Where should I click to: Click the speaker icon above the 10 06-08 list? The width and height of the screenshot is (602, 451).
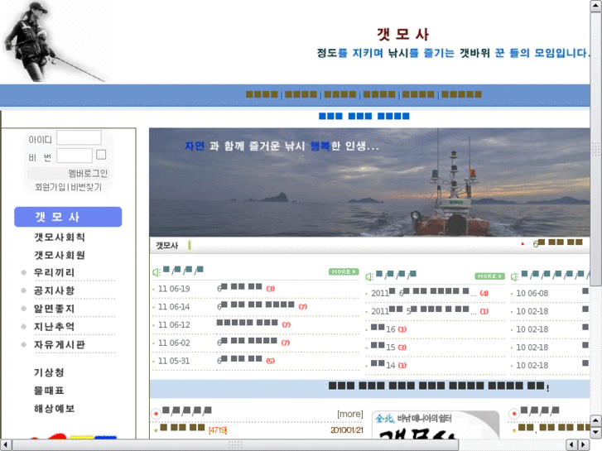point(514,276)
